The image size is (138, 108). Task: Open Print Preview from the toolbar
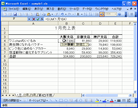tap(31, 14)
